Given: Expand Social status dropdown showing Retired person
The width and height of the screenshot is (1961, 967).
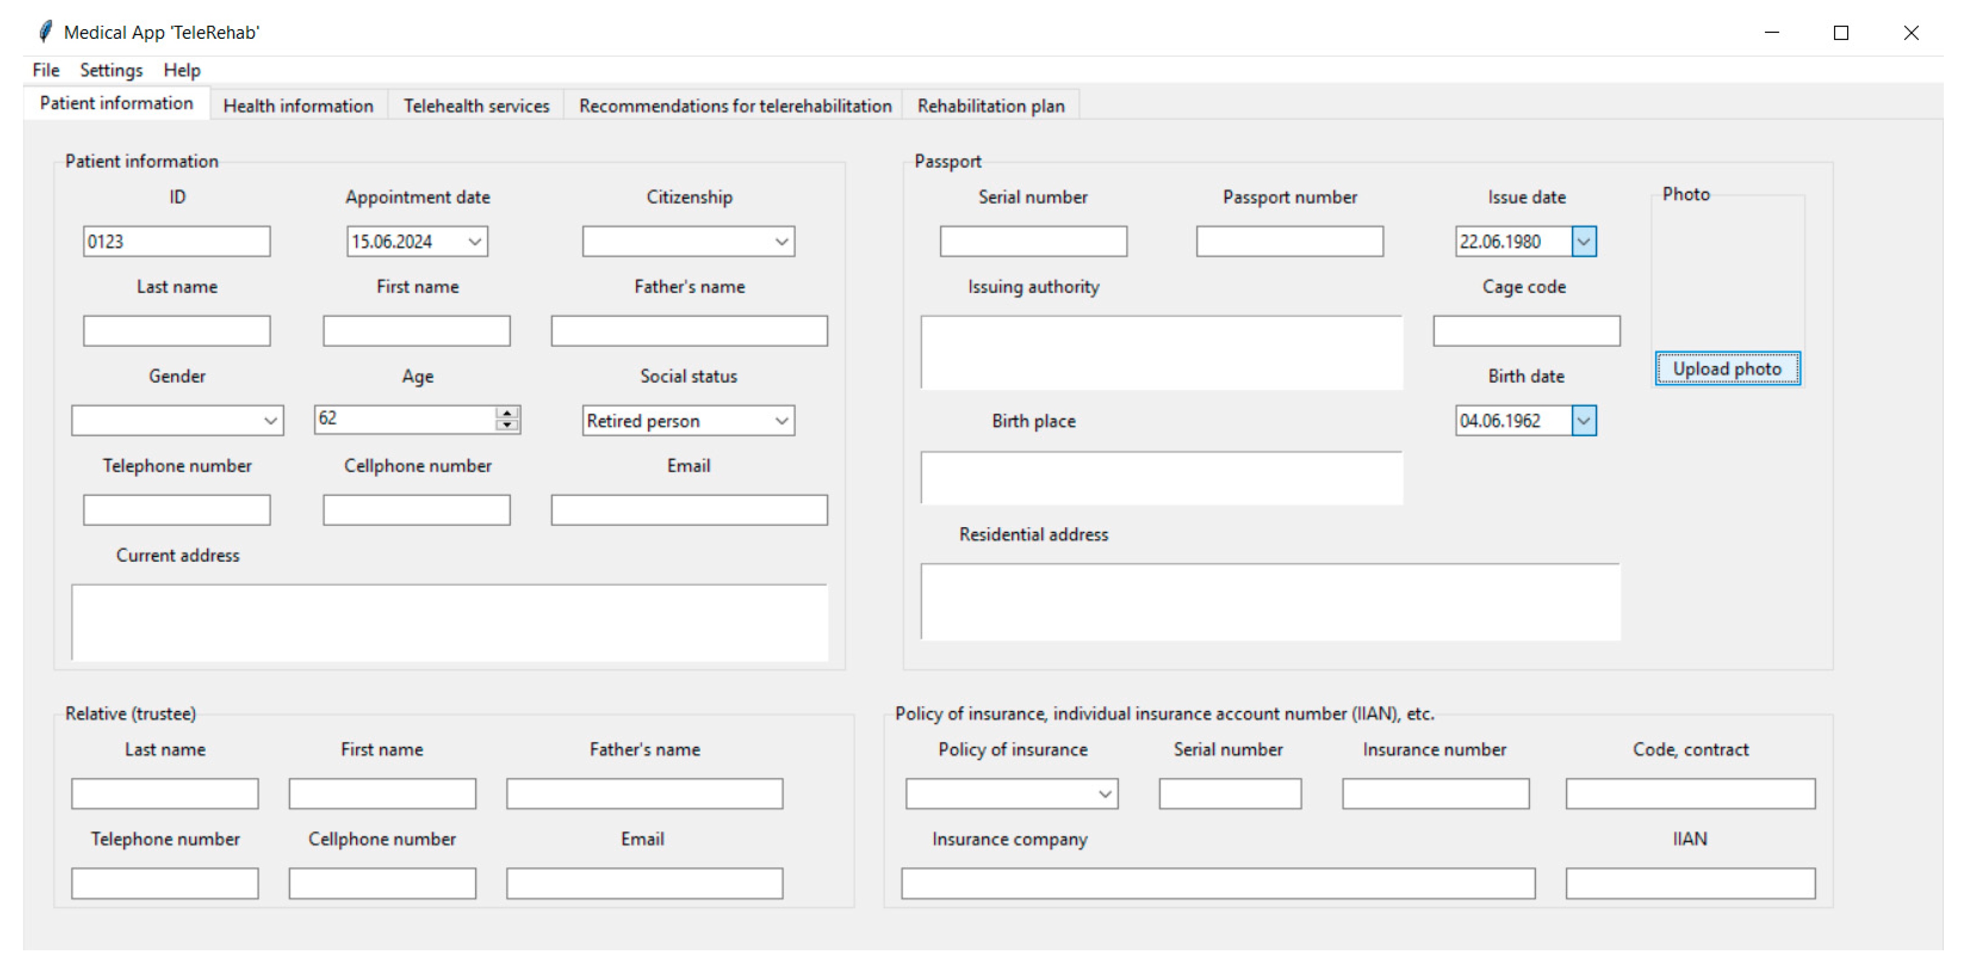Looking at the screenshot, I should [x=781, y=420].
